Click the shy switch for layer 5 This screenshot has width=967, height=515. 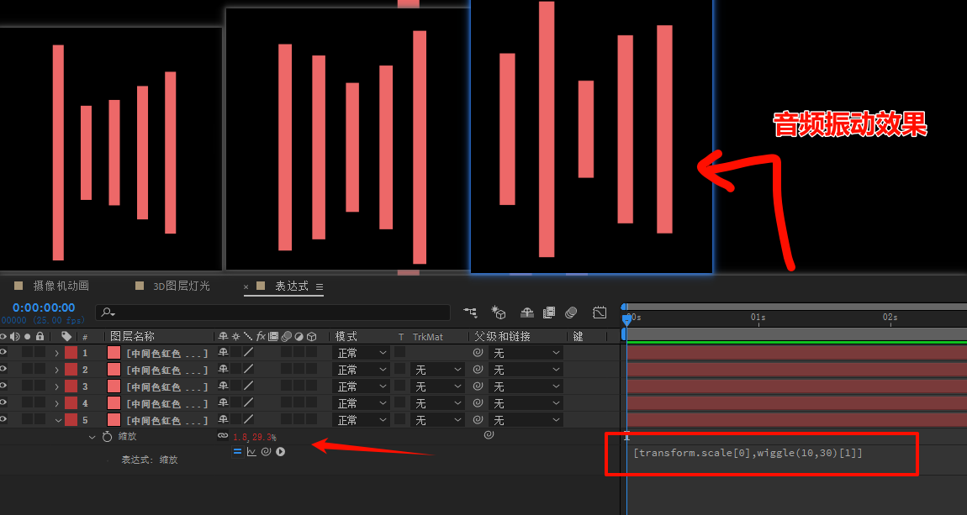click(223, 419)
